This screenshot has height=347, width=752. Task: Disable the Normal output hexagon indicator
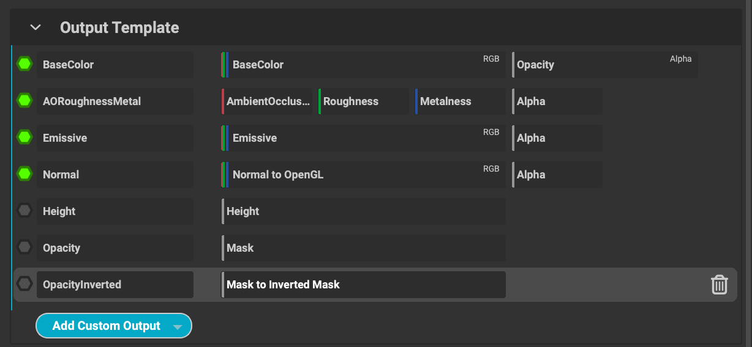(24, 174)
